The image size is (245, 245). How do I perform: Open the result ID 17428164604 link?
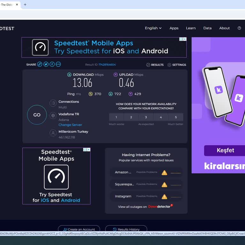coord(107,65)
